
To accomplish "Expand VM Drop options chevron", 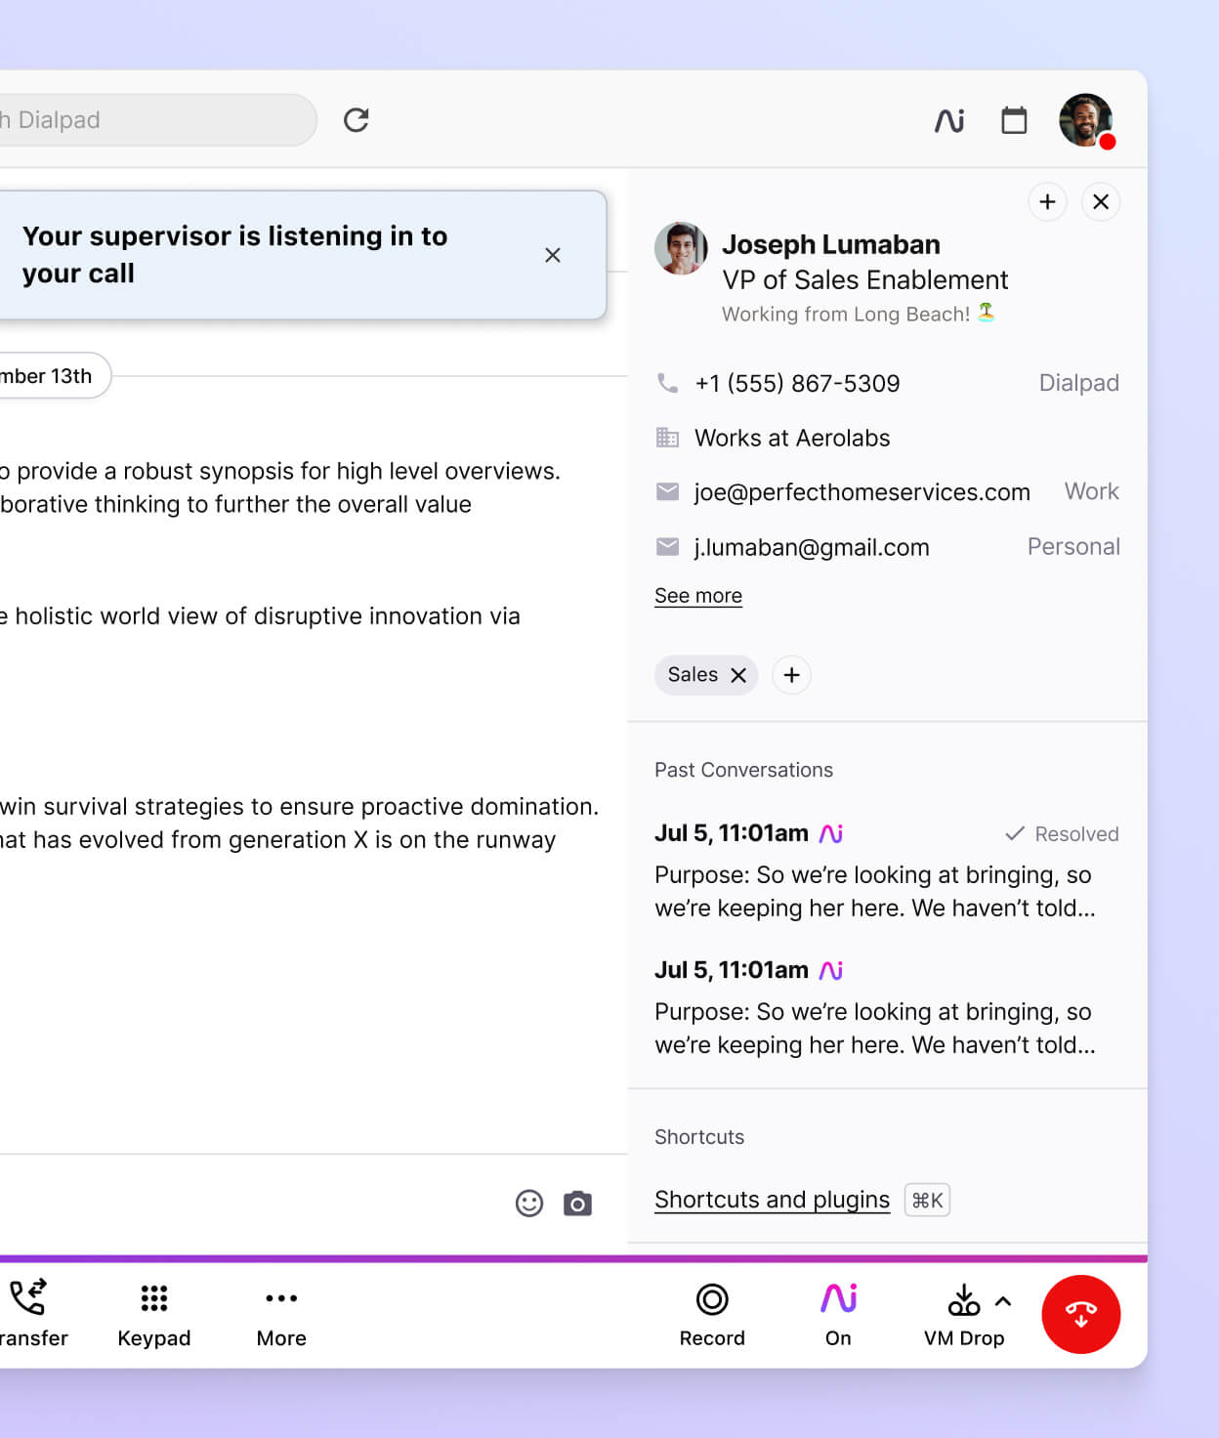I will 1003,1299.
